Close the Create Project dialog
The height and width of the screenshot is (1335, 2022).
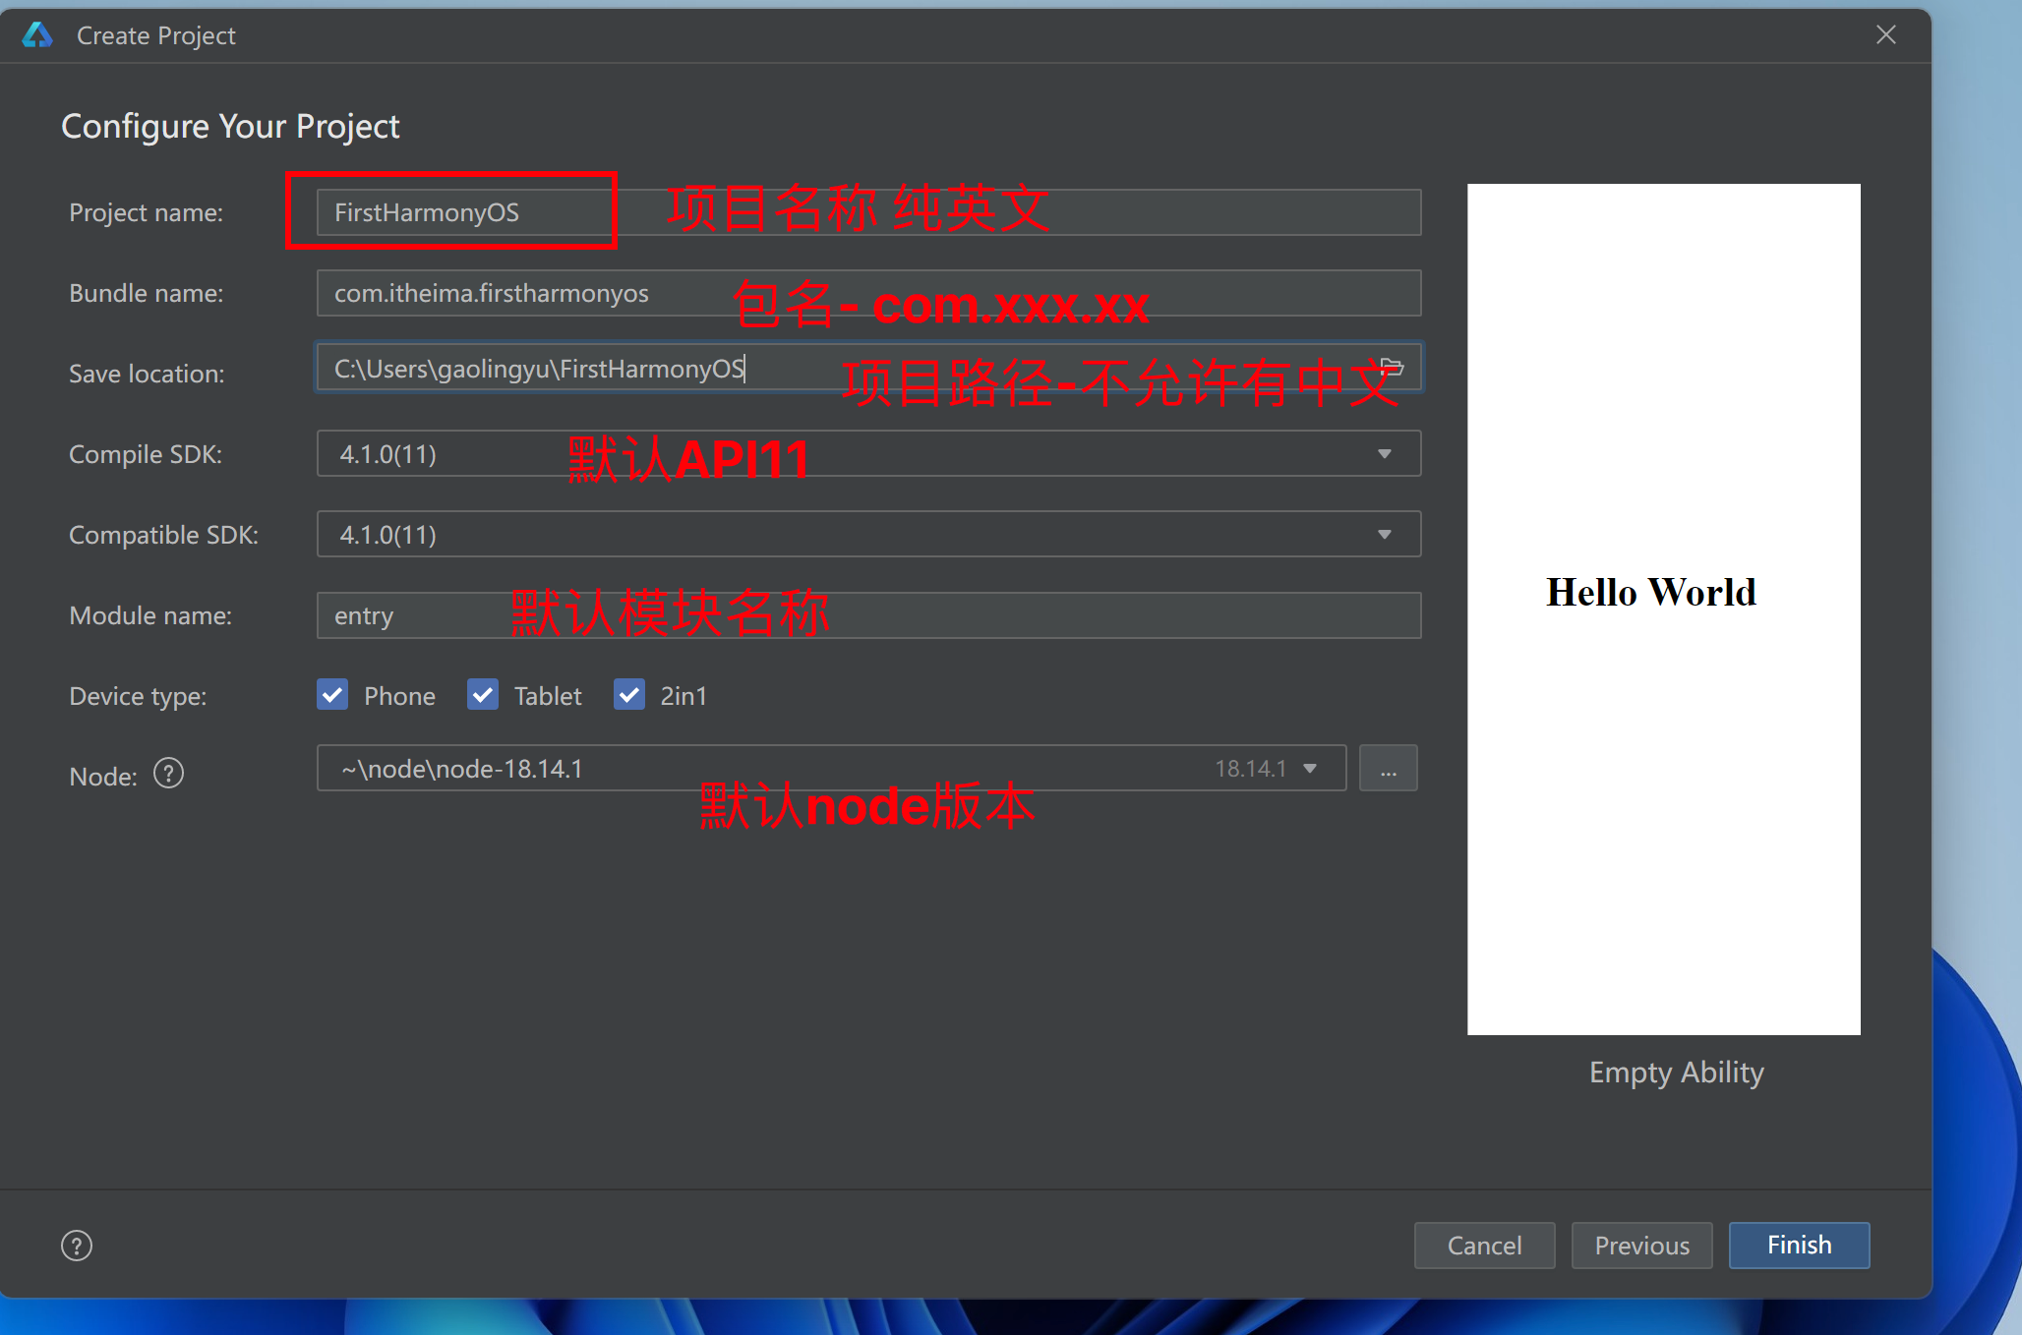coord(1885,35)
